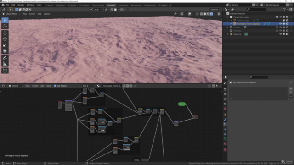Viewport: 294px width, 165px height.
Task: Toggle the Camera eye visibility icon
Action: 281,34
